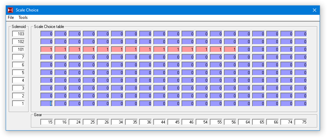Select the Gear field showing 36

coord(146,122)
